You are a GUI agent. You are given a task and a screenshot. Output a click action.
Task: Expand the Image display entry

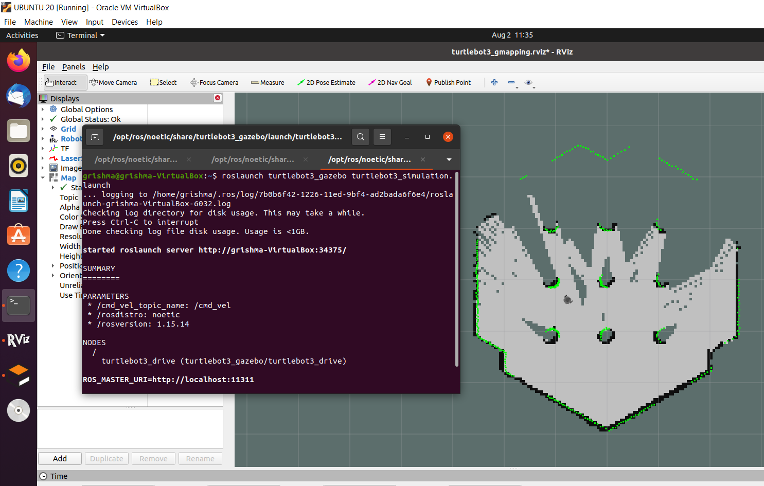[x=43, y=168]
